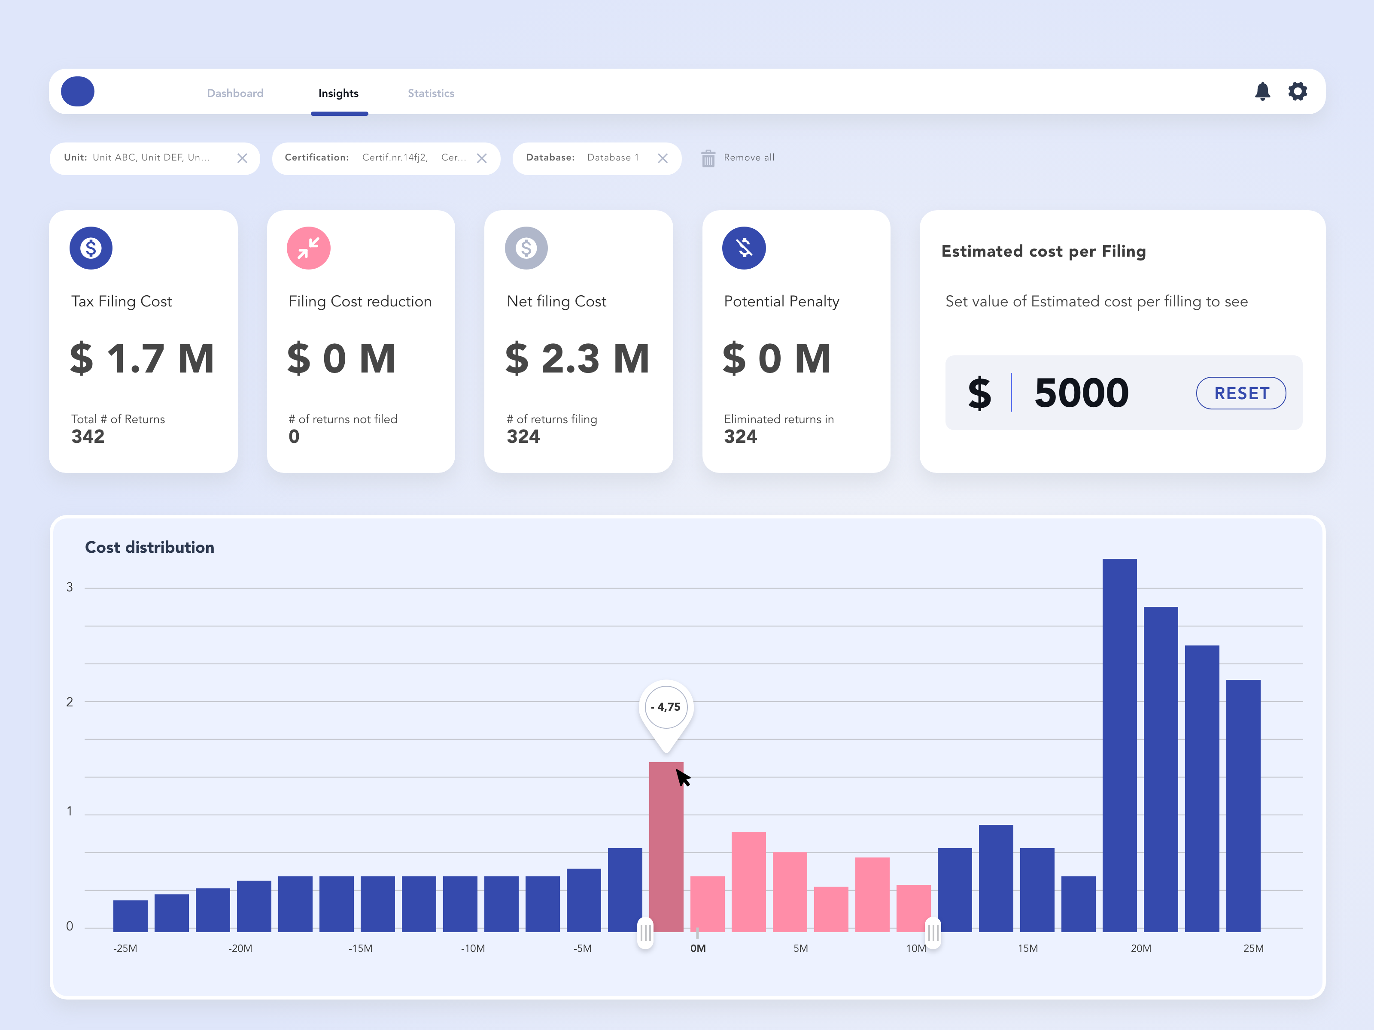Grab the right range handle near 10M
This screenshot has height=1030, width=1374.
tap(933, 933)
